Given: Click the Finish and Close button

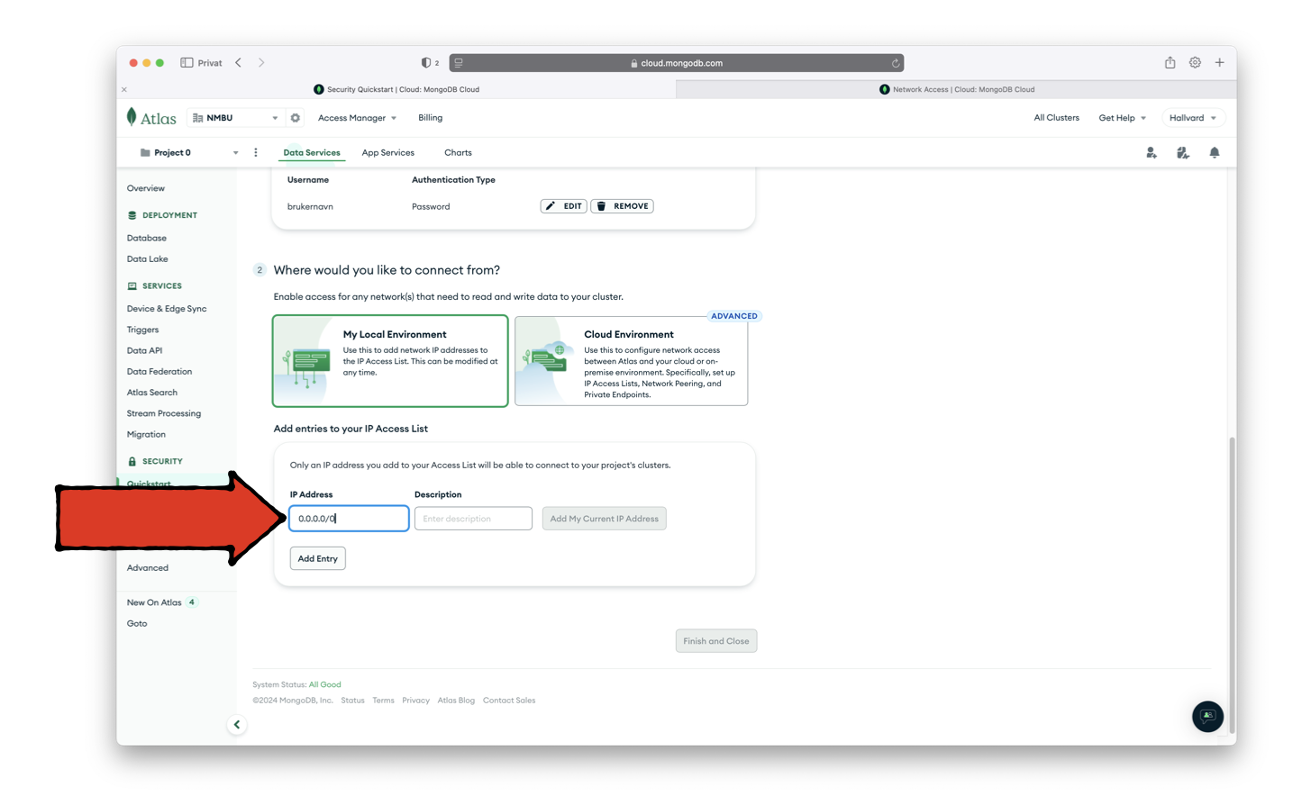Looking at the screenshot, I should (x=716, y=641).
